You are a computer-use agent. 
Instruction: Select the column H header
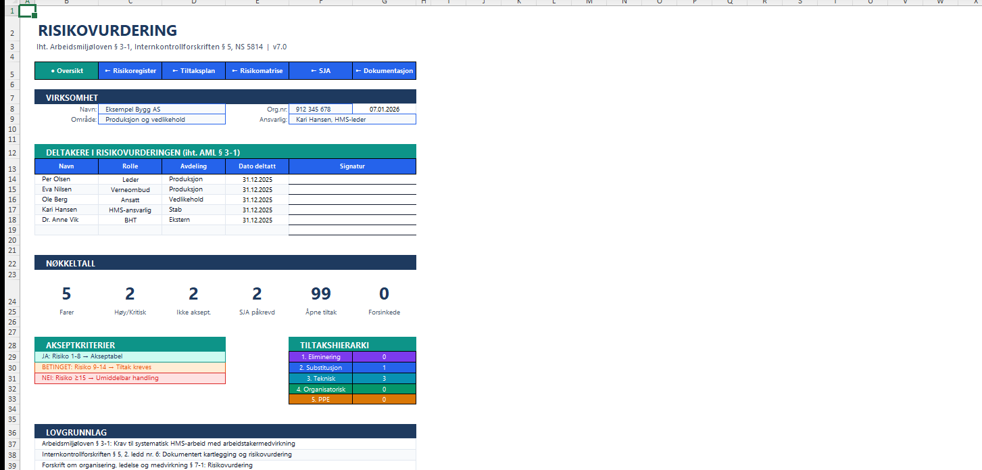423,3
